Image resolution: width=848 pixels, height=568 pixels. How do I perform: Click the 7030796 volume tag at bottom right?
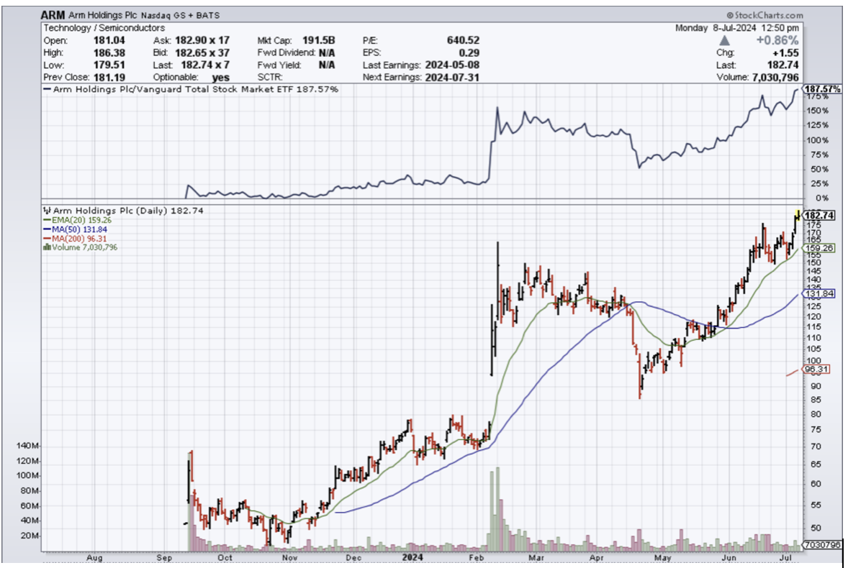(x=821, y=545)
